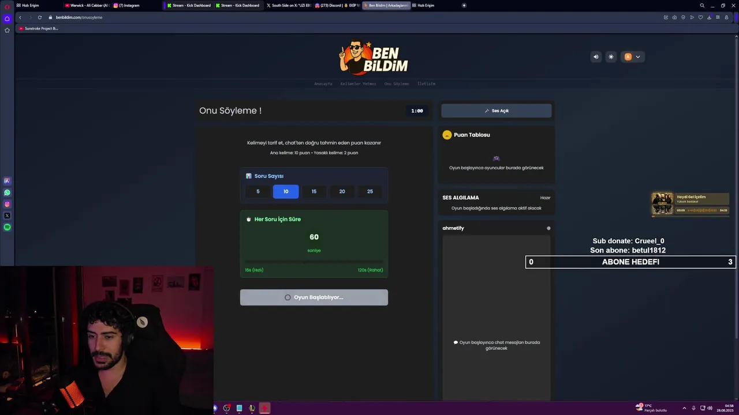Click the address bar URL benbildim.com/onusoyleme
Image resolution: width=739 pixels, height=415 pixels.
[79, 17]
